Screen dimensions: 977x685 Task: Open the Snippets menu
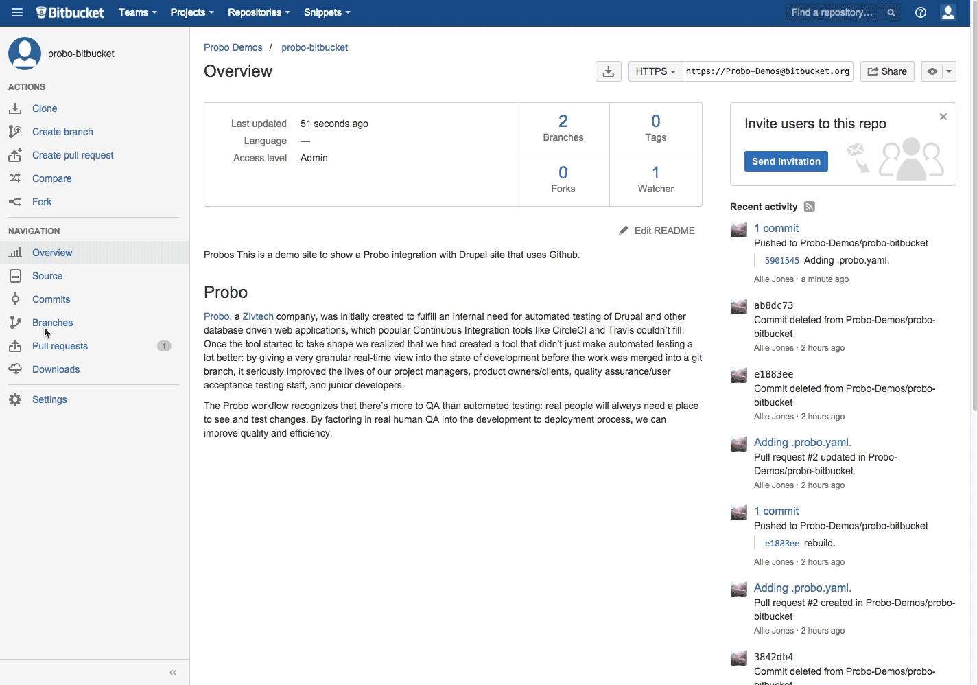click(327, 12)
